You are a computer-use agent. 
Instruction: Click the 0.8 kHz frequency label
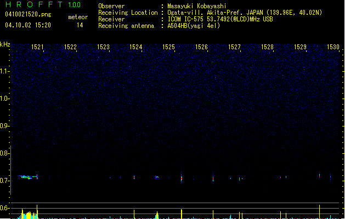coord(4,153)
